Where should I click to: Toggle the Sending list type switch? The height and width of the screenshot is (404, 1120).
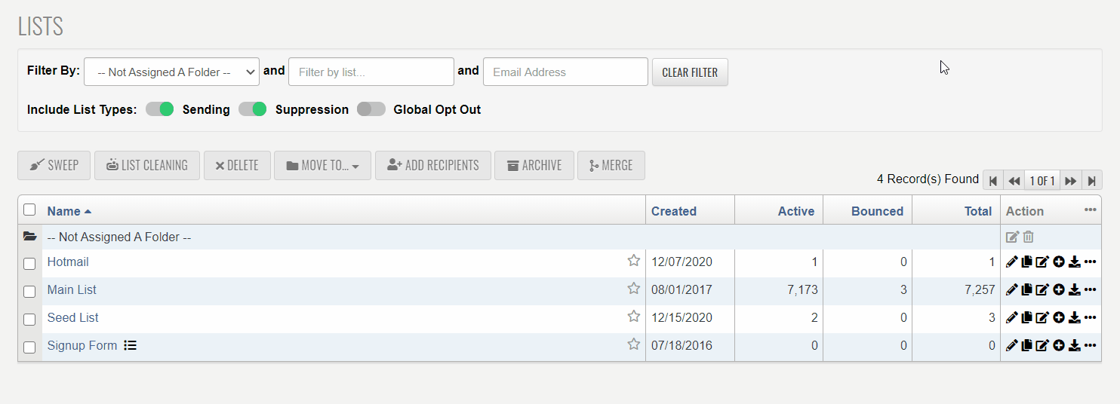pyautogui.click(x=160, y=109)
